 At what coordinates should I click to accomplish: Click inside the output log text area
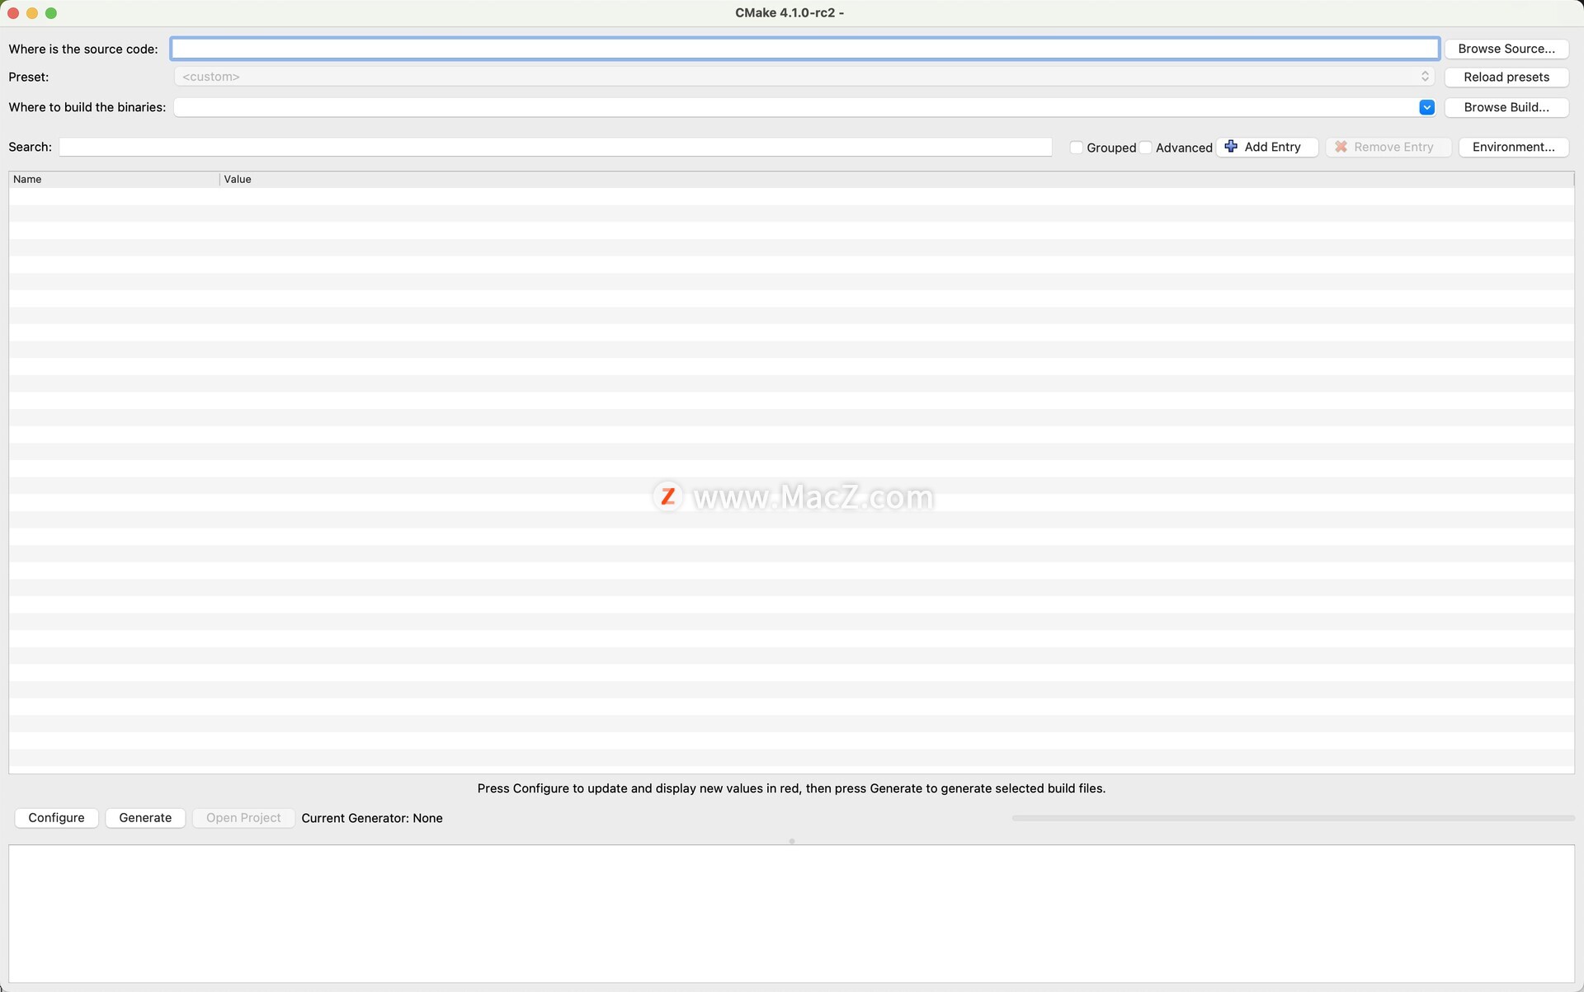click(791, 913)
